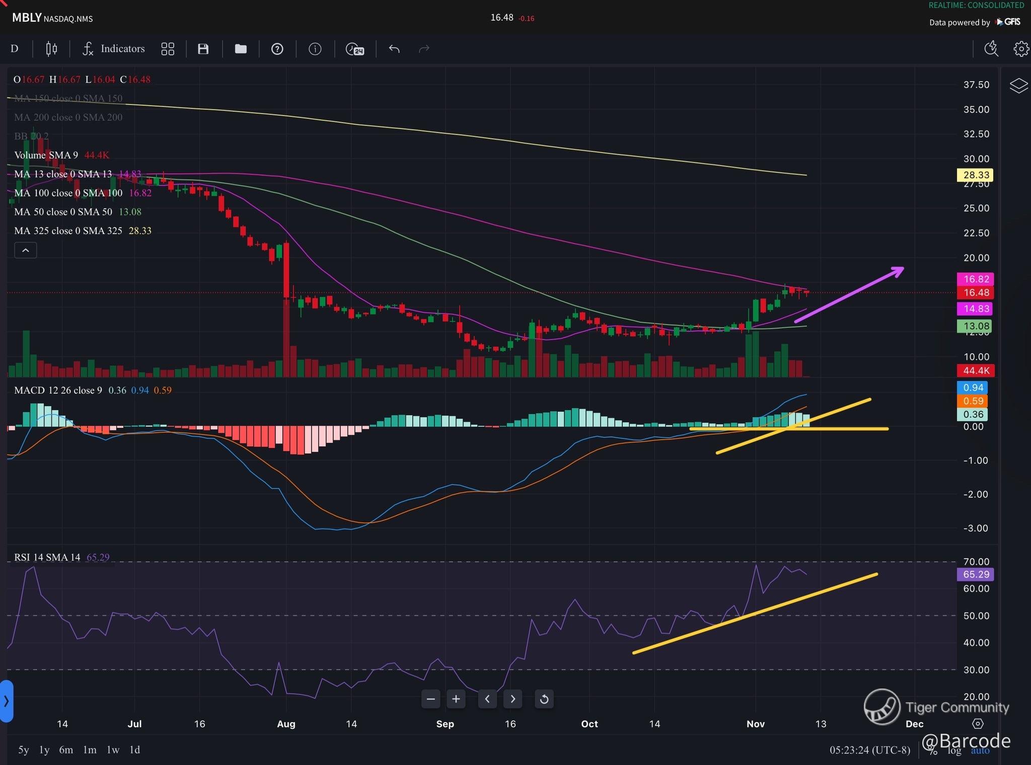Toggle auto scale on the price axis
Screen dimensions: 1031x765
980,750
